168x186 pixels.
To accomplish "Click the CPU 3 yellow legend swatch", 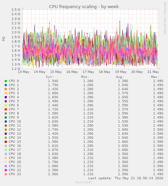I will pos(6,93).
